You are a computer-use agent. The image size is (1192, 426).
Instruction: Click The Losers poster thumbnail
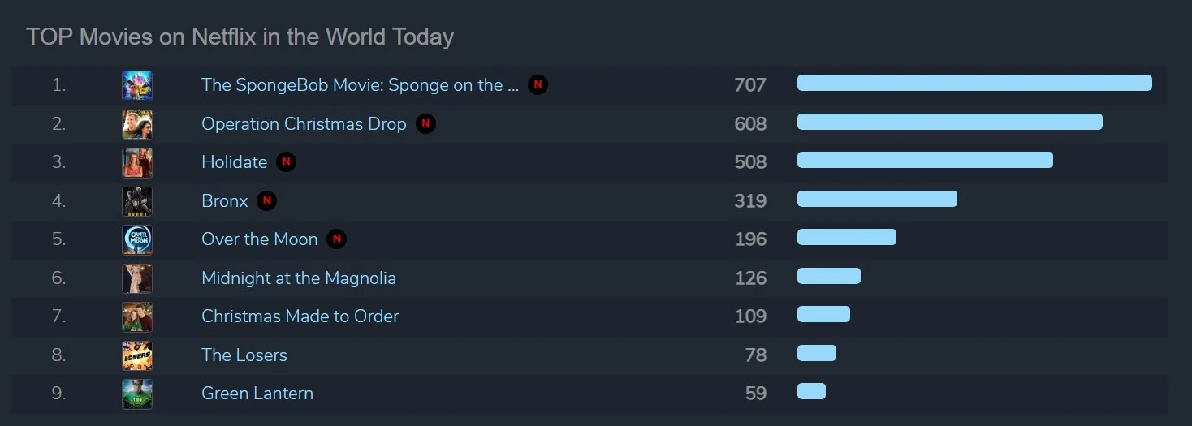tap(137, 355)
